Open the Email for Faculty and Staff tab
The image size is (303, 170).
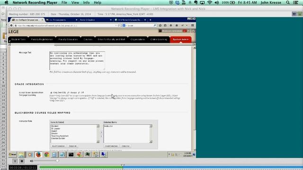point(112,40)
